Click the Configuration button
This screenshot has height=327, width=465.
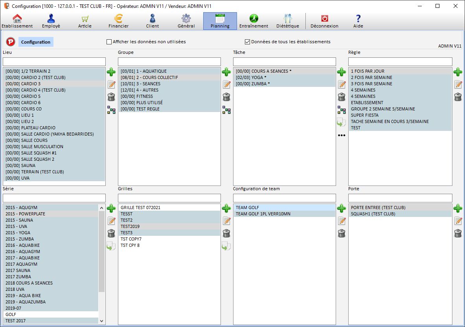coord(36,42)
